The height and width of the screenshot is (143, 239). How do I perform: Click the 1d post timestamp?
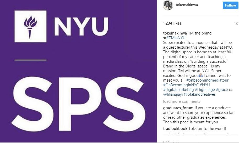pyautogui.click(x=236, y=23)
